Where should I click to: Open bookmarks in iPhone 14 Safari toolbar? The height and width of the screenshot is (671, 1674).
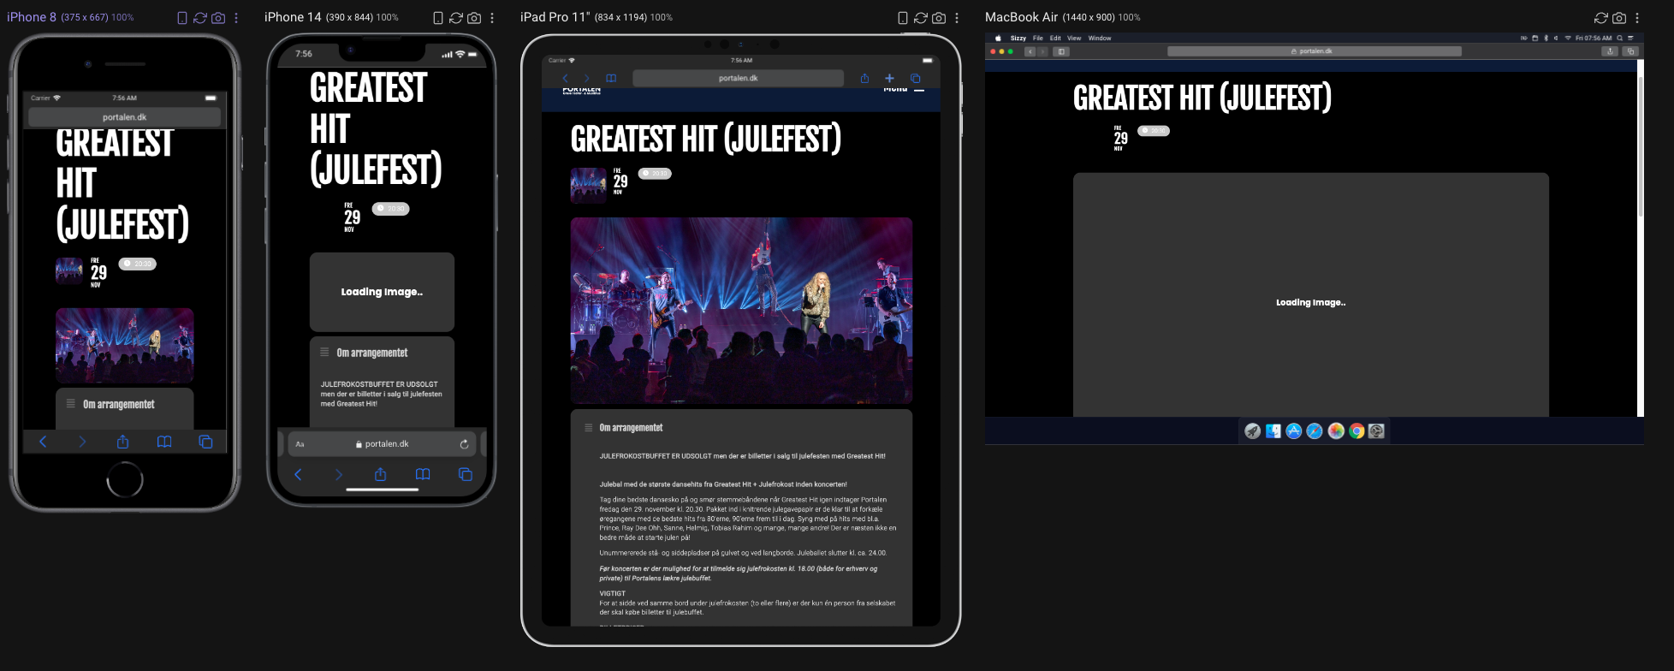tap(423, 474)
